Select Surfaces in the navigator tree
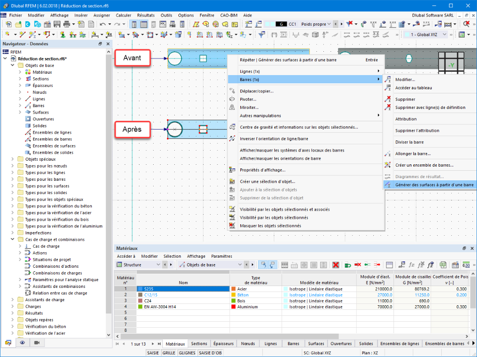 pyautogui.click(x=41, y=112)
